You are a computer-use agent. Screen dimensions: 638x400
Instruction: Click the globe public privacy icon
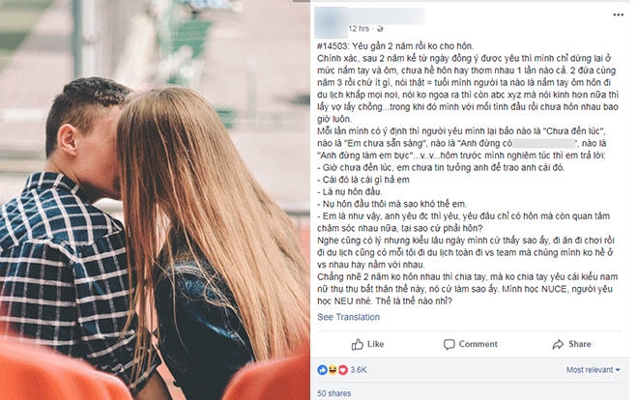pyautogui.click(x=380, y=29)
